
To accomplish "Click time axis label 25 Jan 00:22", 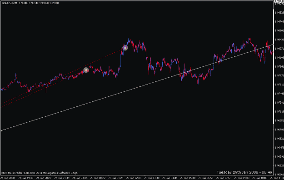I will click(x=98, y=178).
